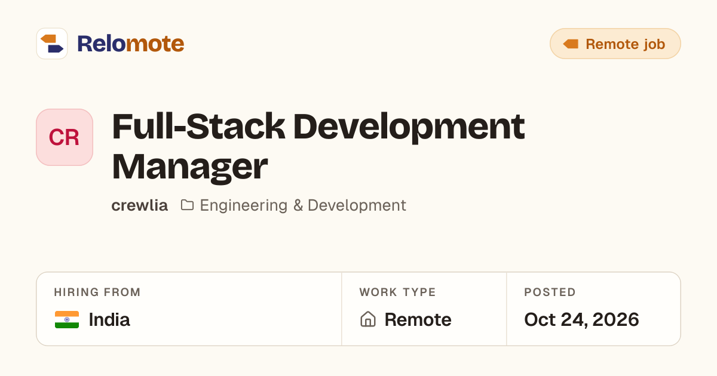Click the HIRING FROM label
The image size is (717, 376).
tap(97, 292)
